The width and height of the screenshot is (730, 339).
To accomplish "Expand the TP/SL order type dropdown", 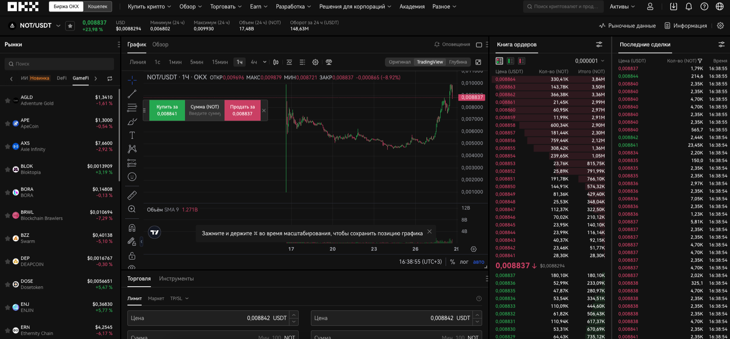I will [x=180, y=299].
